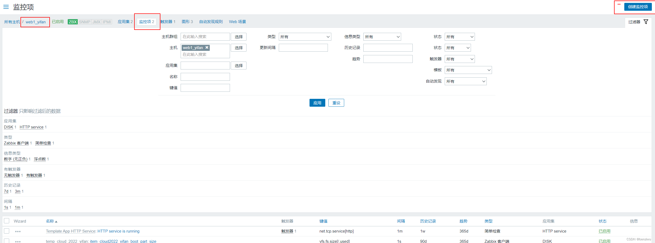Filter history by 7d
Image resolution: width=655 pixels, height=243 pixels.
(6, 191)
